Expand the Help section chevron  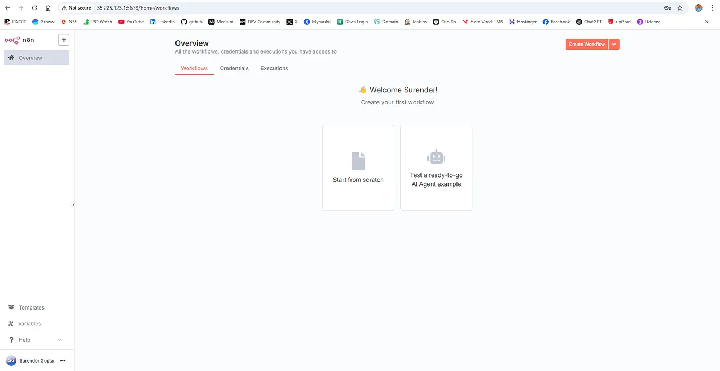coord(59,340)
